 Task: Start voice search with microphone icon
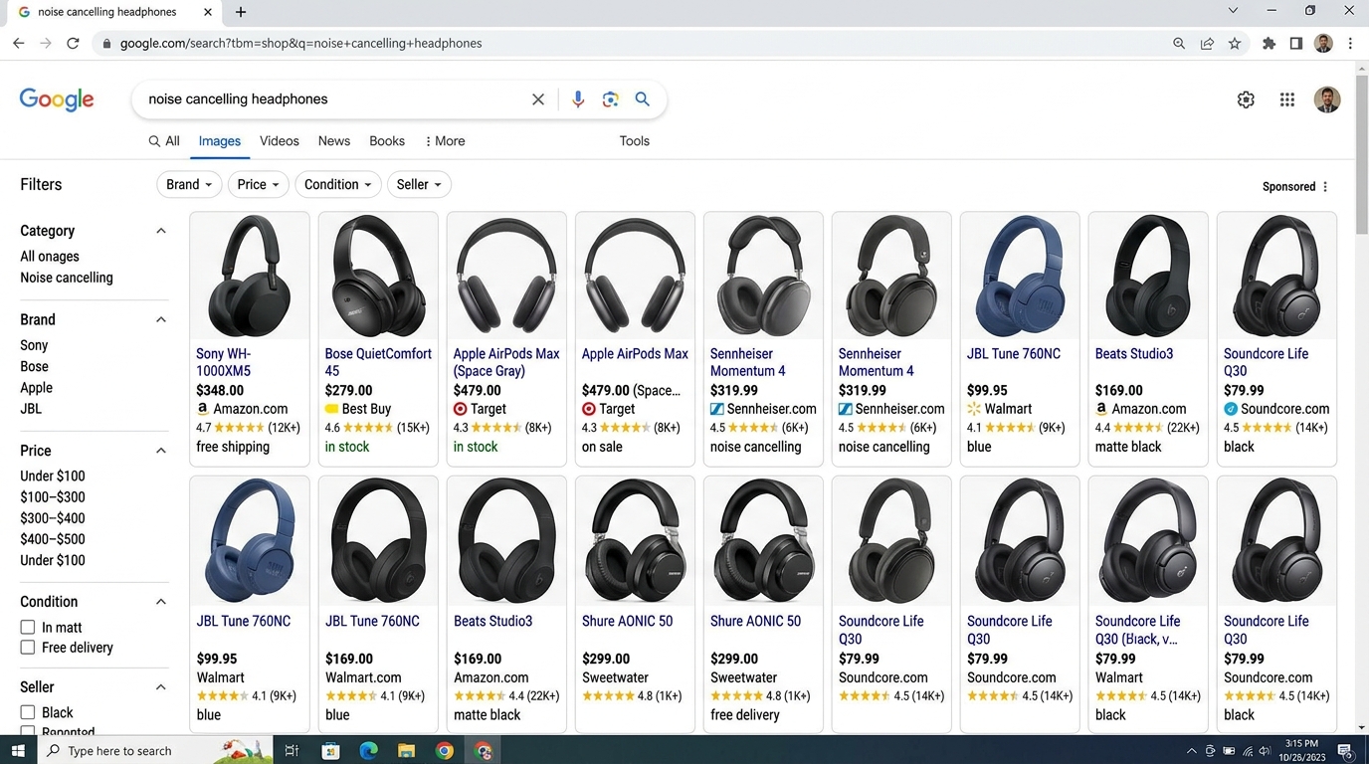[577, 99]
